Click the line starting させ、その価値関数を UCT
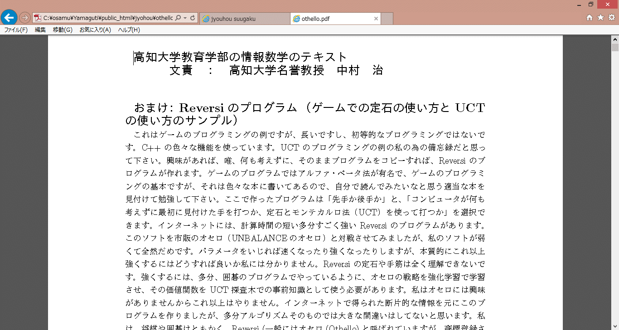619x330 pixels. 305,290
